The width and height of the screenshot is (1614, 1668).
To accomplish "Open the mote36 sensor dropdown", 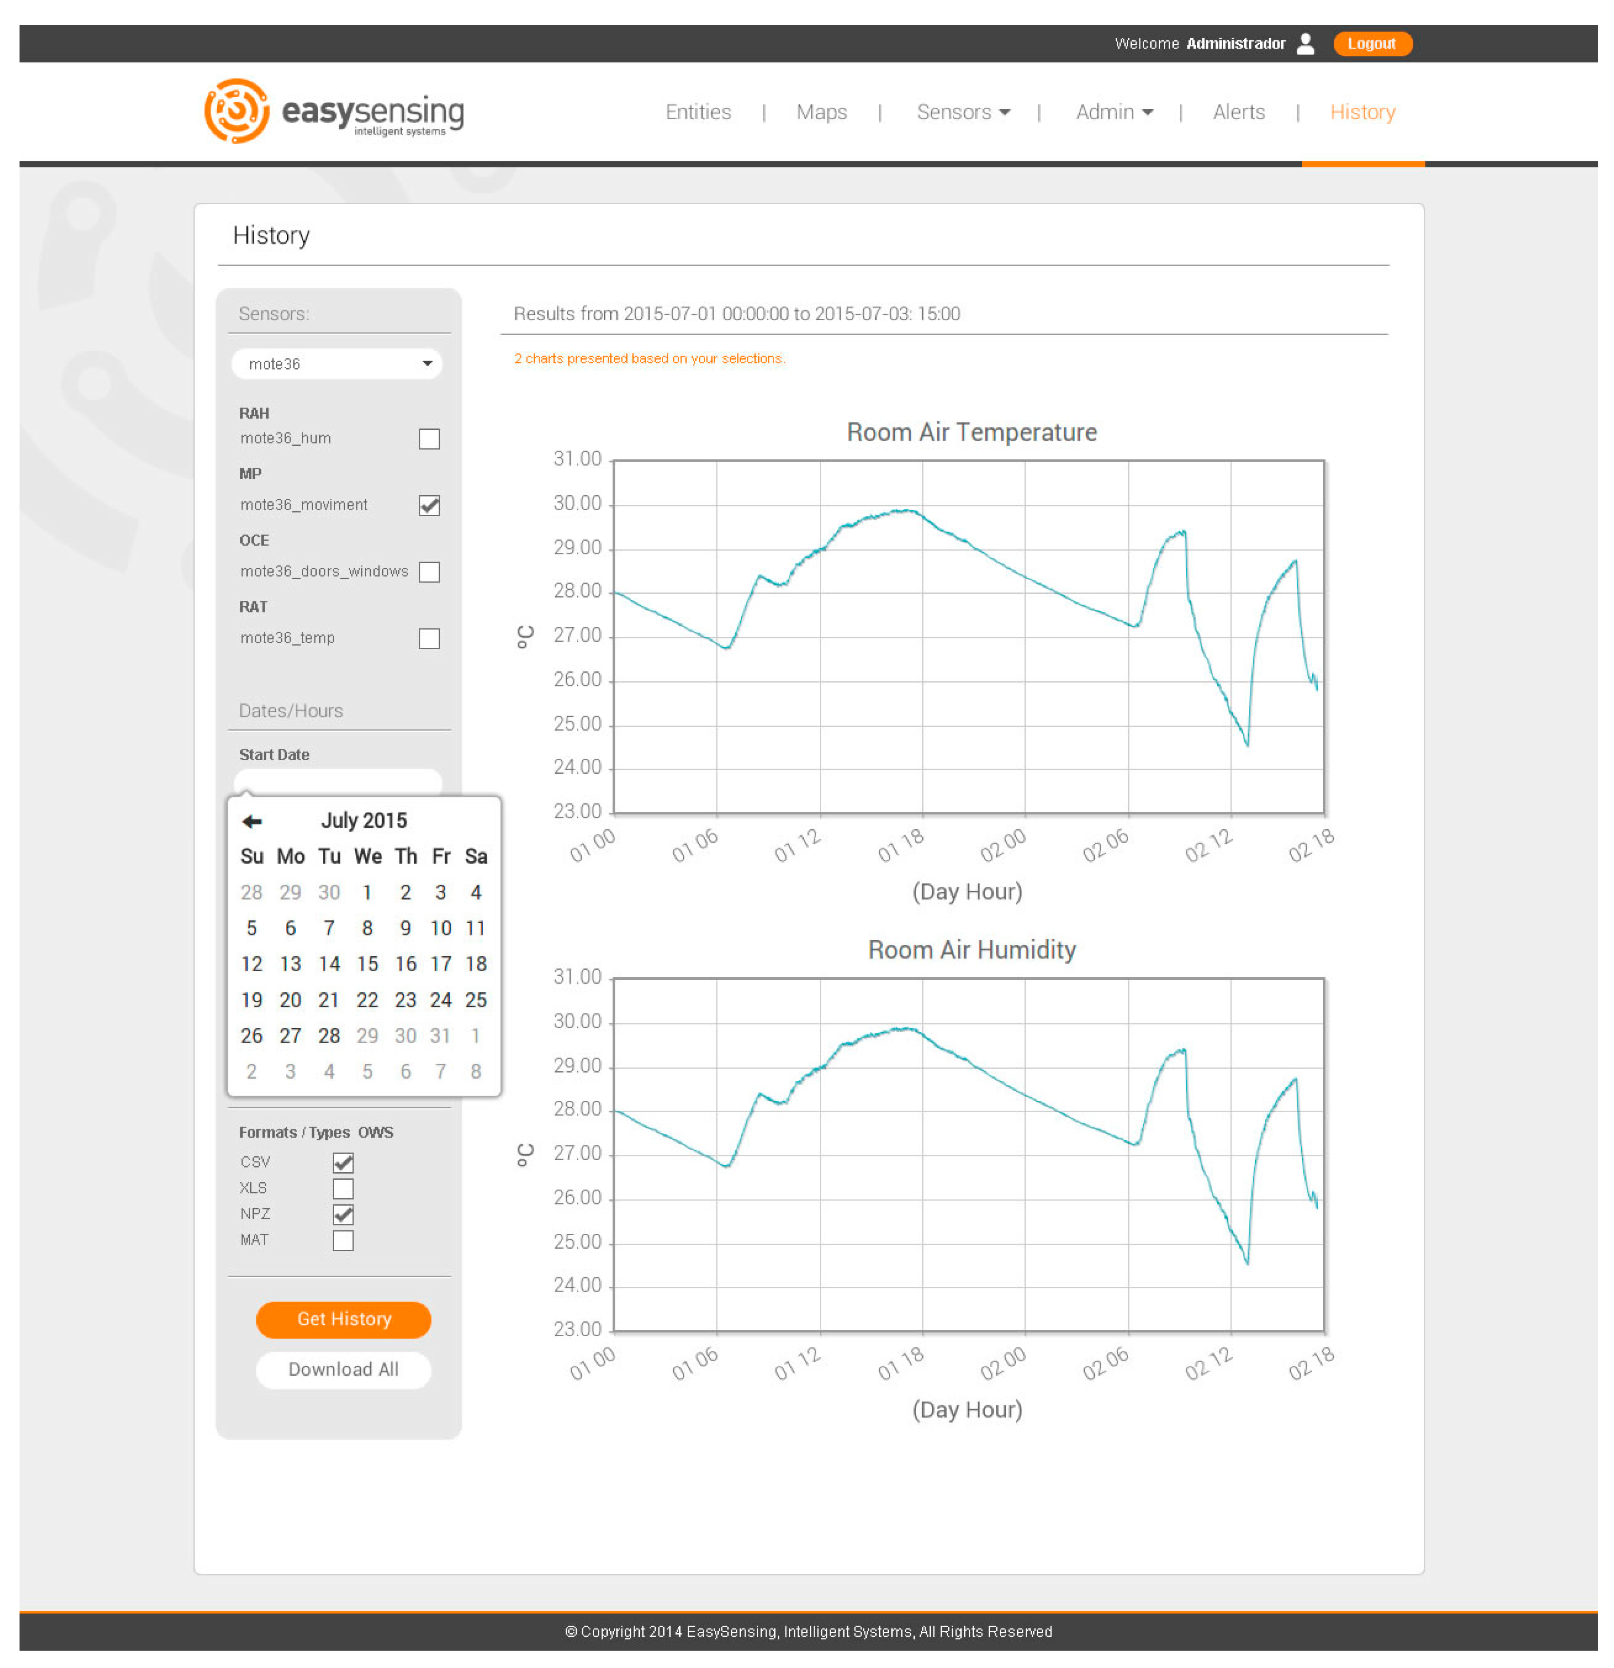I will (x=337, y=364).
